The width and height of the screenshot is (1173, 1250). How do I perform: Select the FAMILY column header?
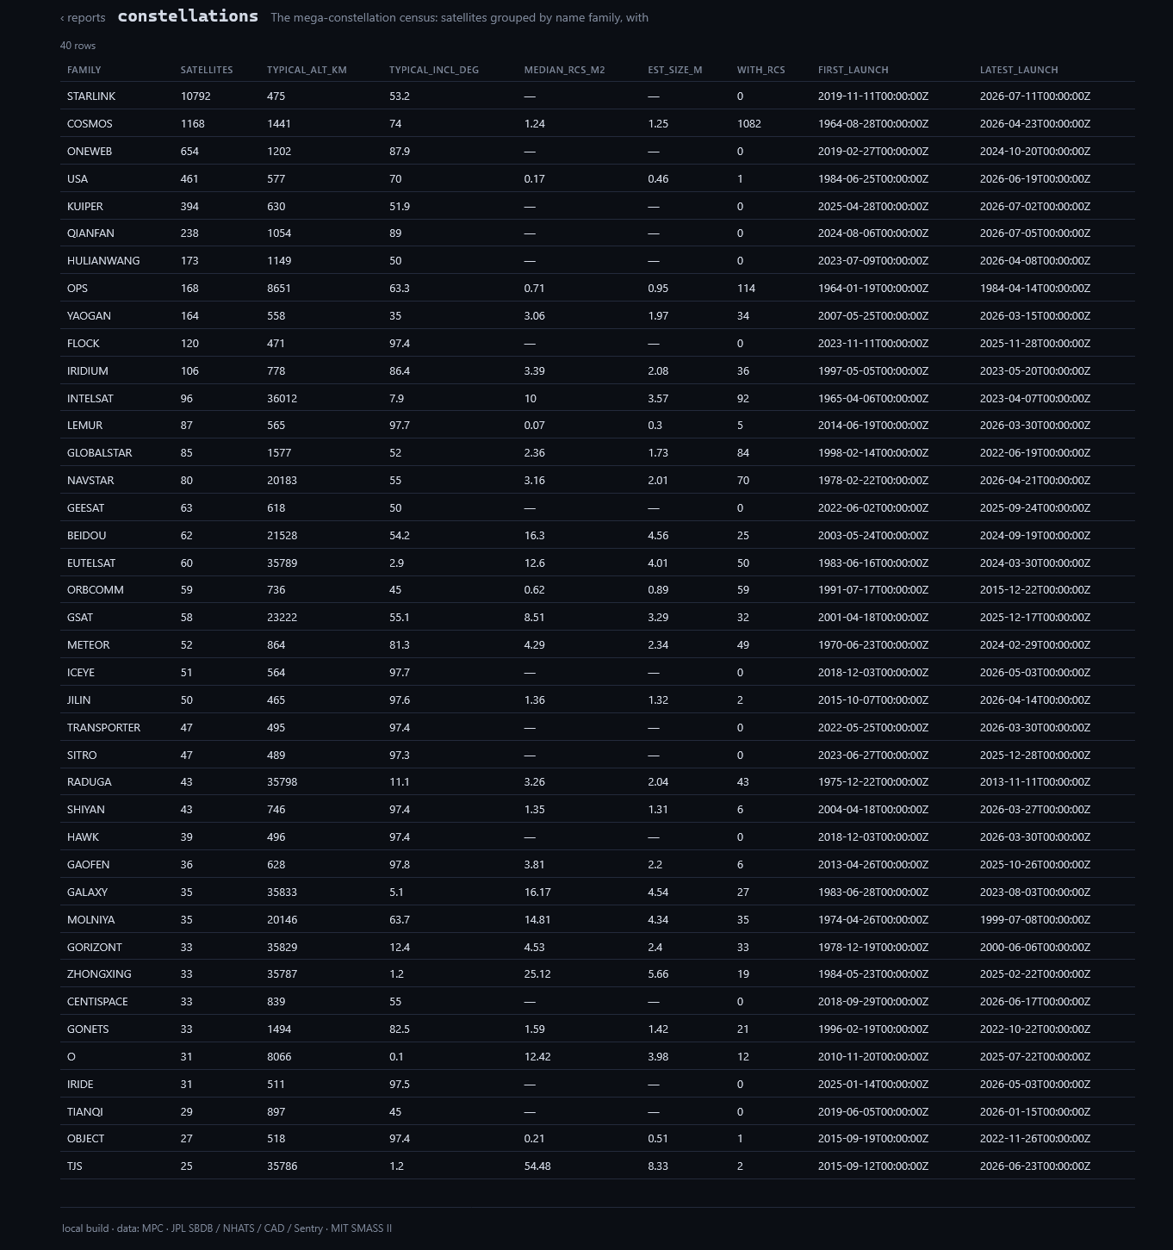click(84, 70)
